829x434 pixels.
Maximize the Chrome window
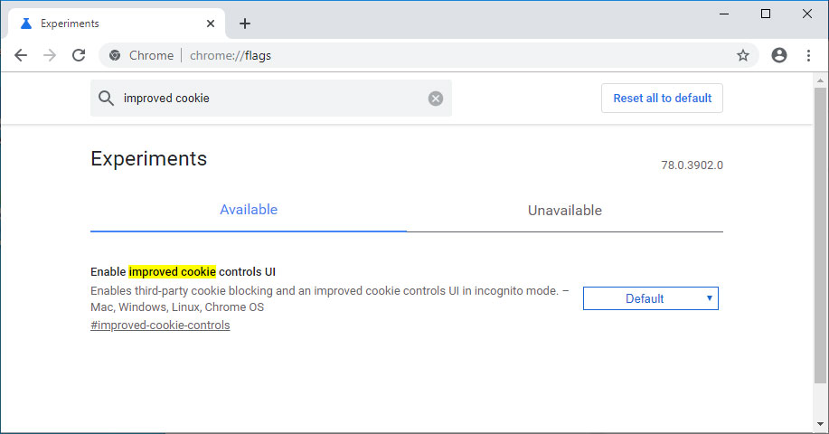click(766, 14)
